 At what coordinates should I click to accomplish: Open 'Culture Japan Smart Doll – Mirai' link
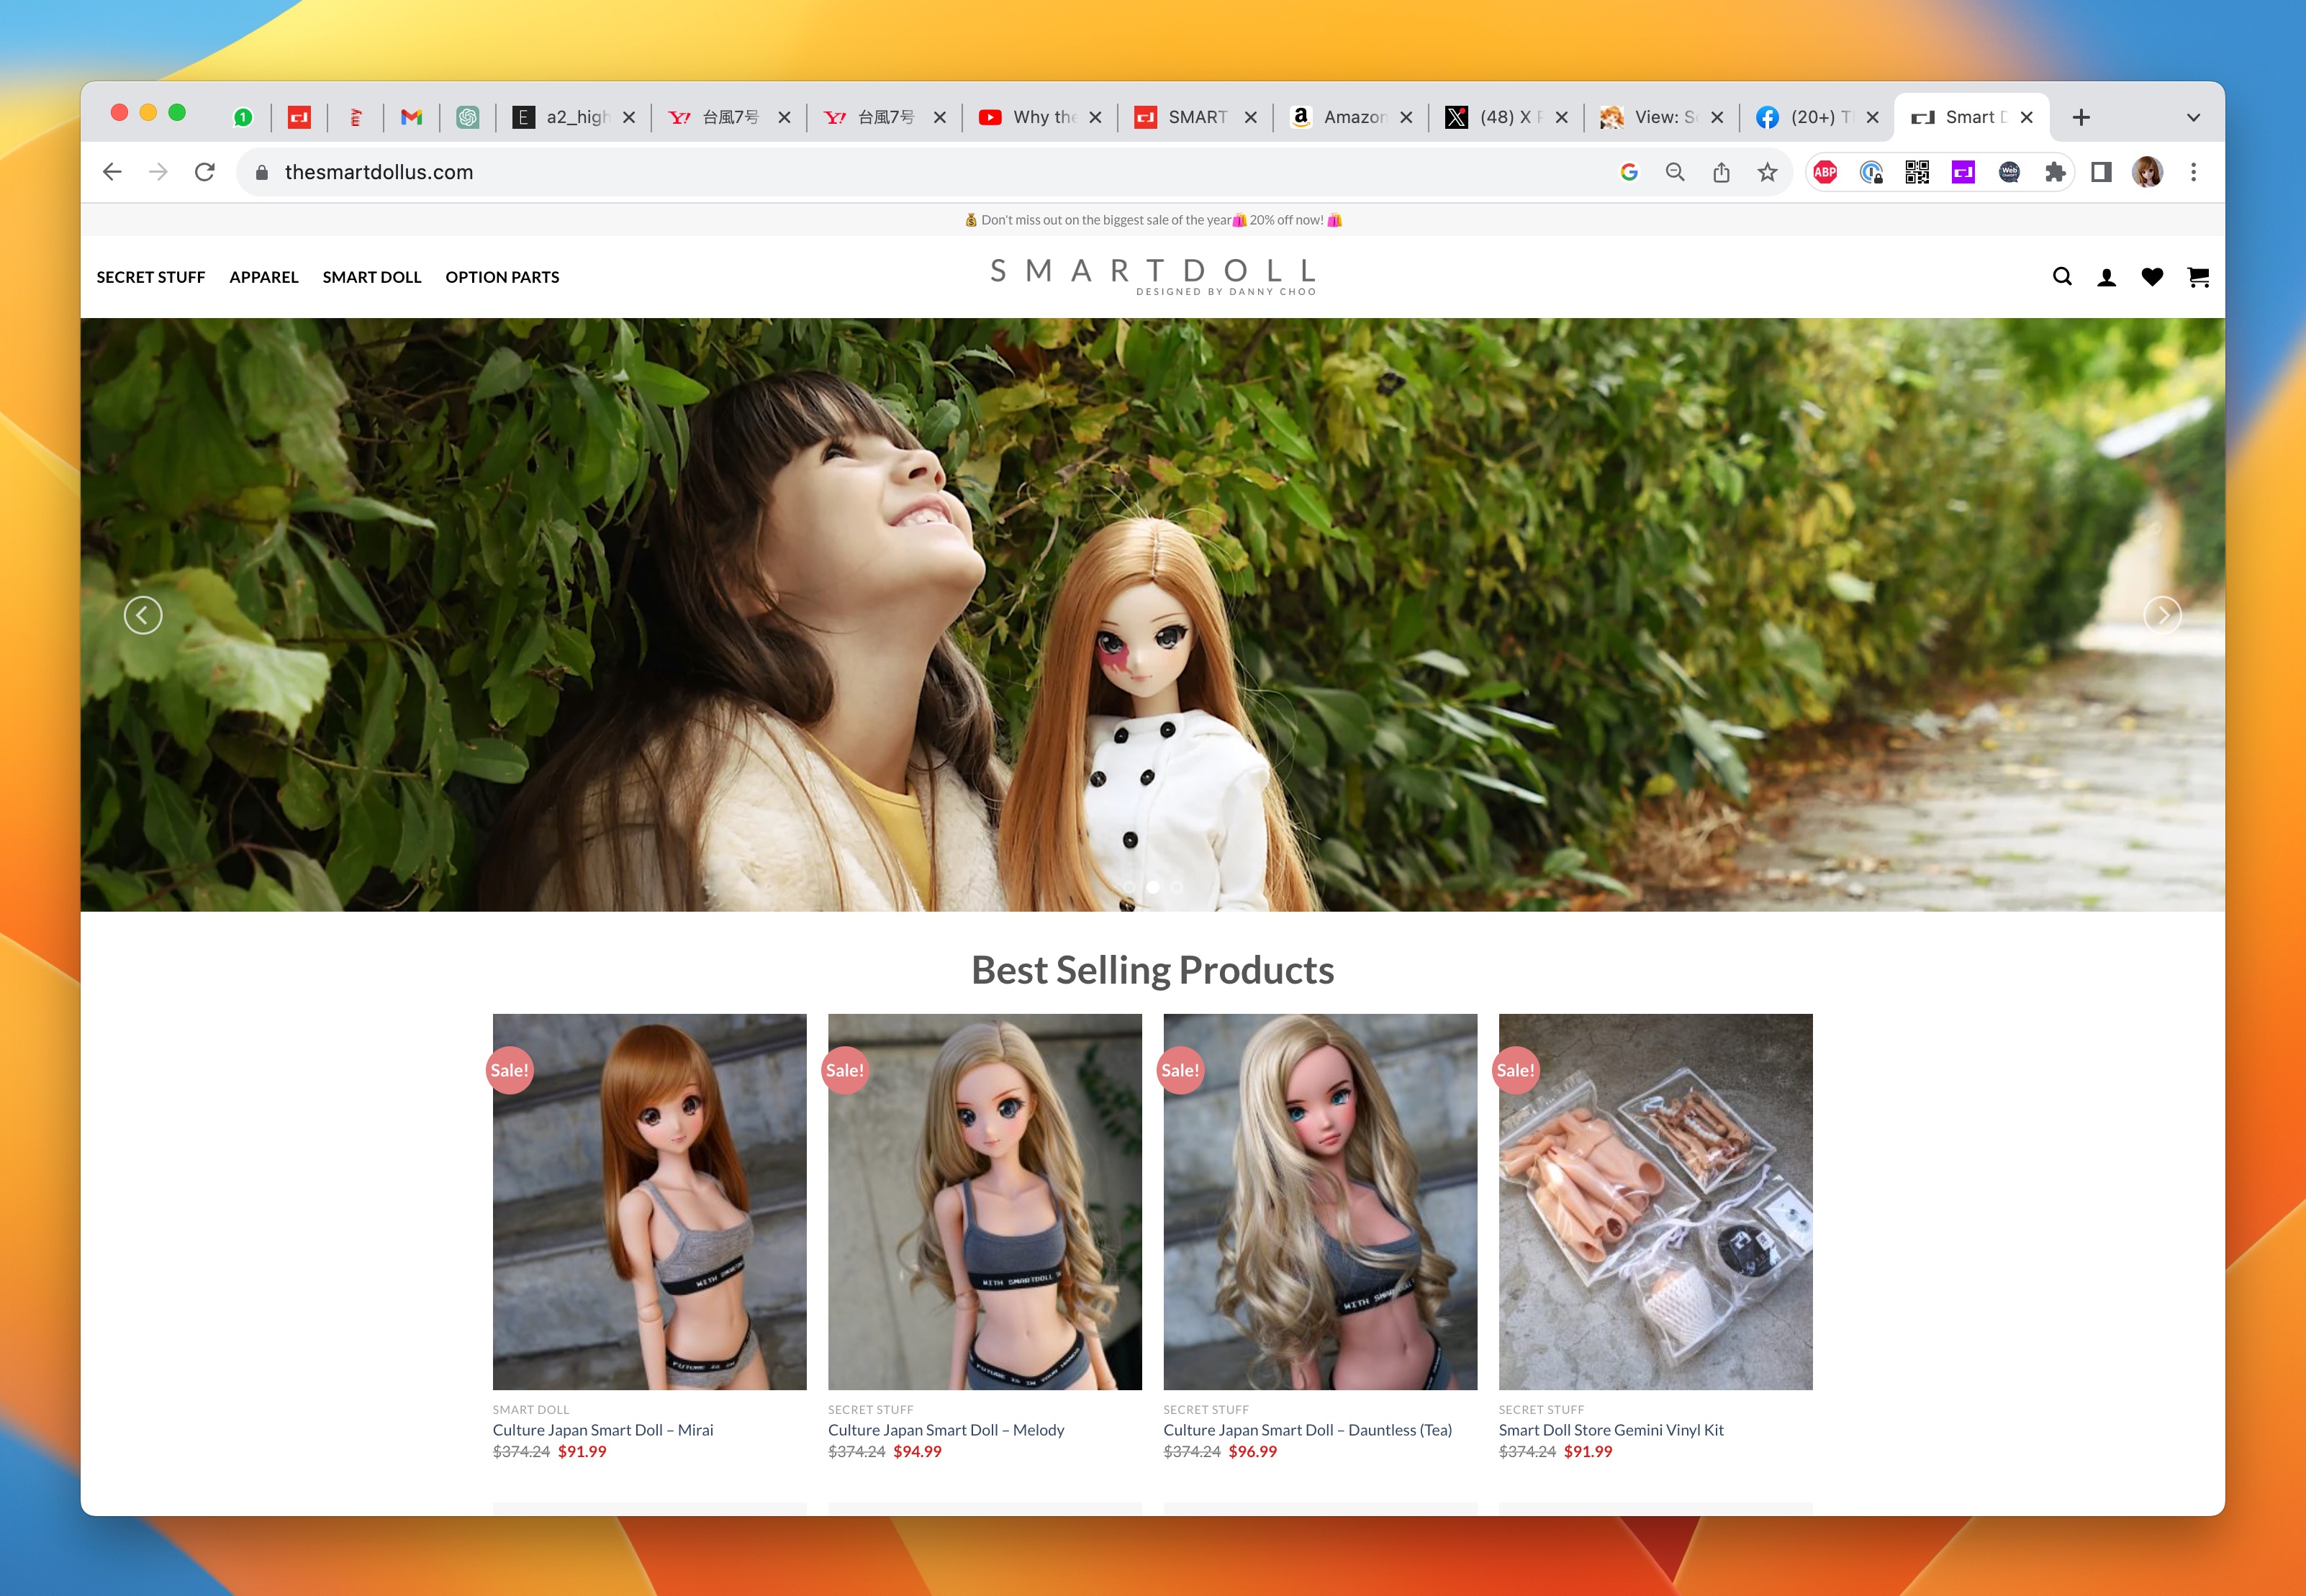[603, 1430]
